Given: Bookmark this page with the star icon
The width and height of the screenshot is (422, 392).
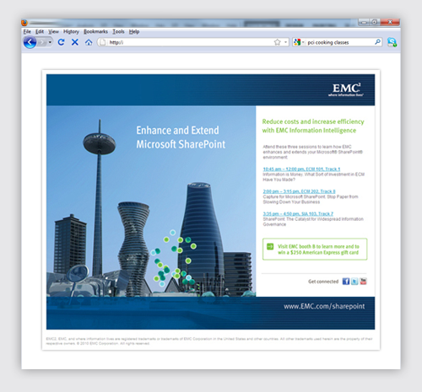Looking at the screenshot, I should (278, 42).
